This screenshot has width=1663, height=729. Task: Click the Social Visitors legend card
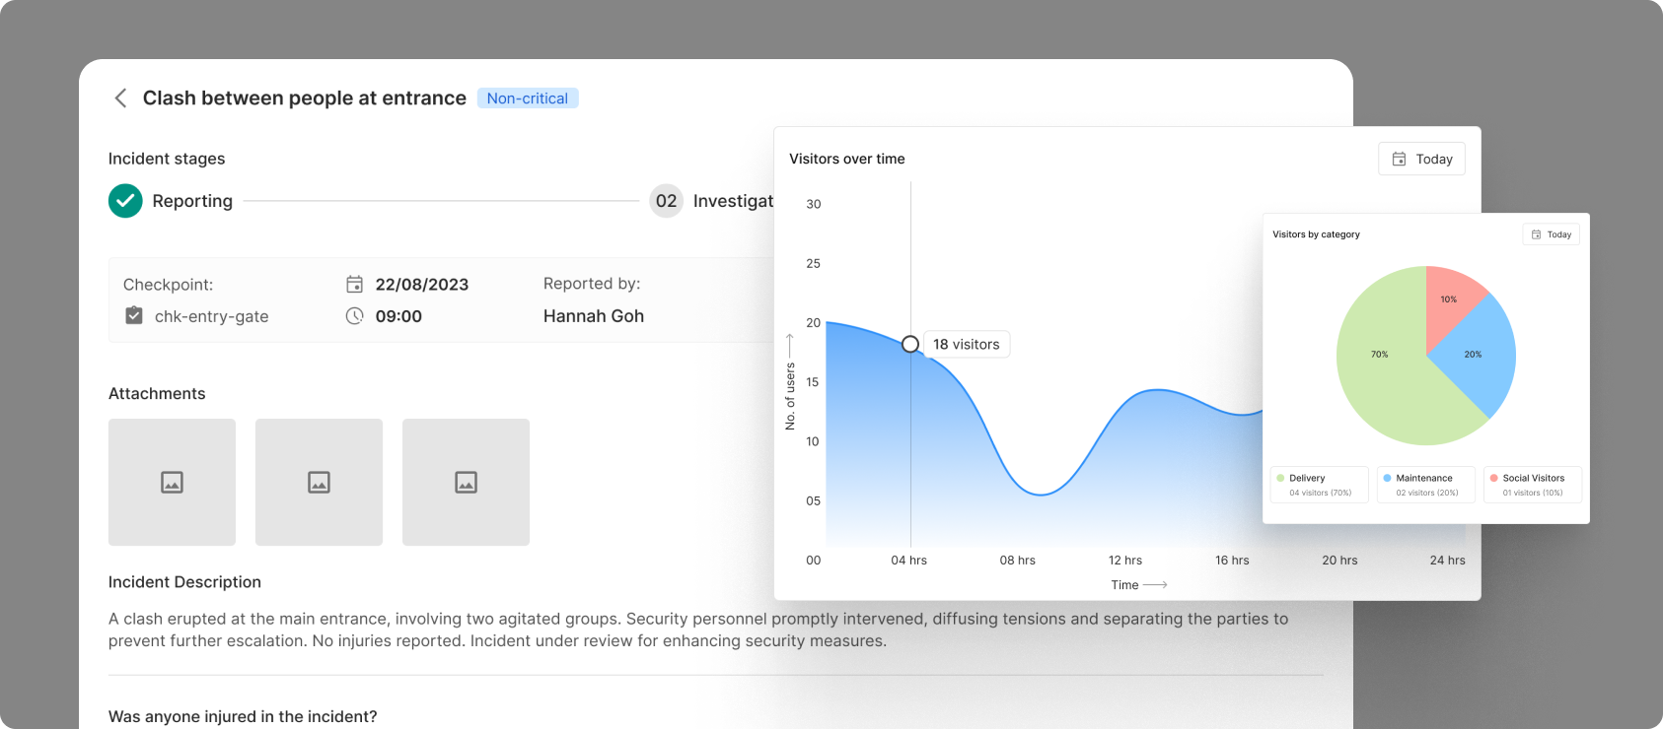[1533, 485]
